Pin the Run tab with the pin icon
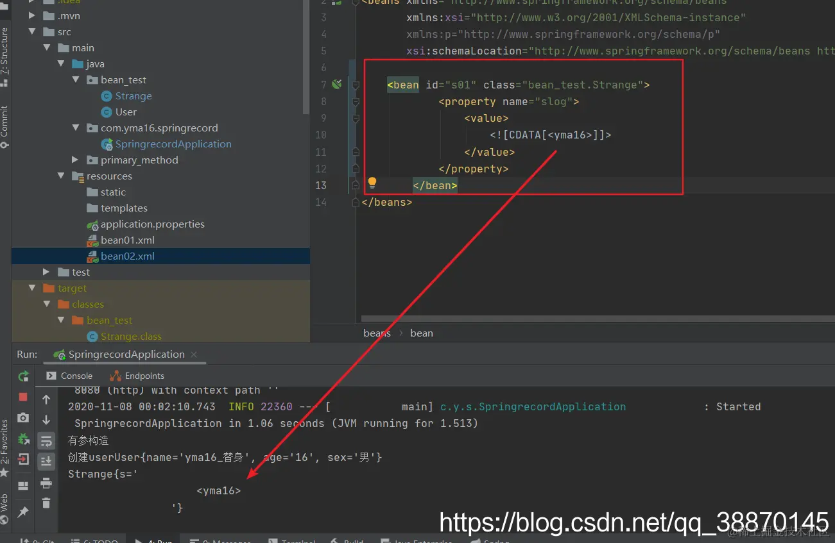 pos(23,512)
